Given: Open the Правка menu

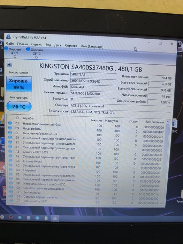Looking at the screenshot, I should [x=22, y=44].
